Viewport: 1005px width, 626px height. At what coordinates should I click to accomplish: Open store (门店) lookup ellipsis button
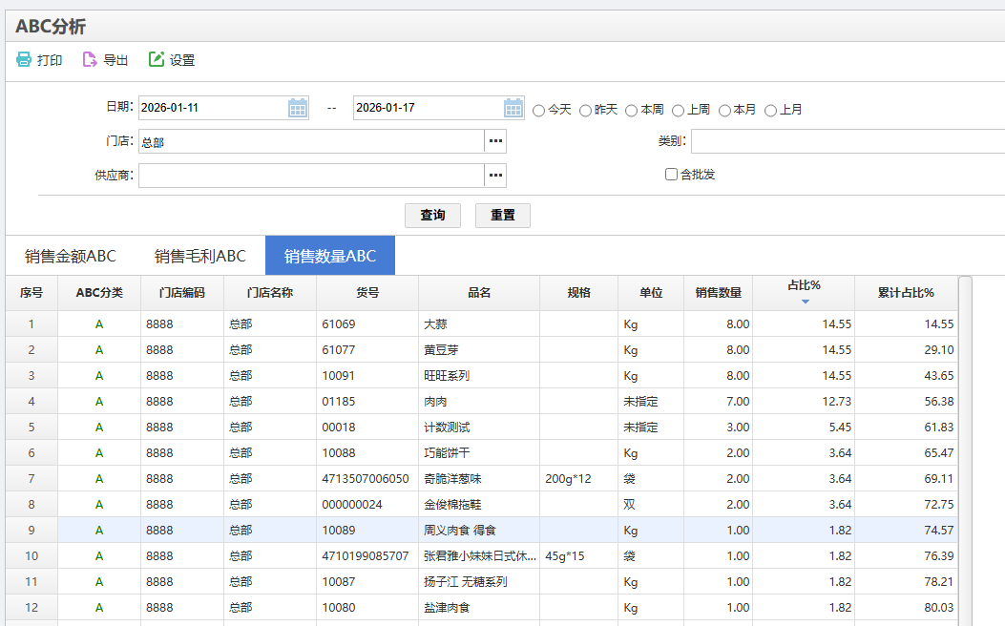pos(495,141)
